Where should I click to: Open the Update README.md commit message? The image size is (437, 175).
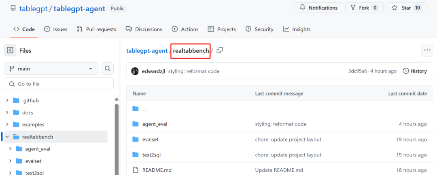(279, 170)
